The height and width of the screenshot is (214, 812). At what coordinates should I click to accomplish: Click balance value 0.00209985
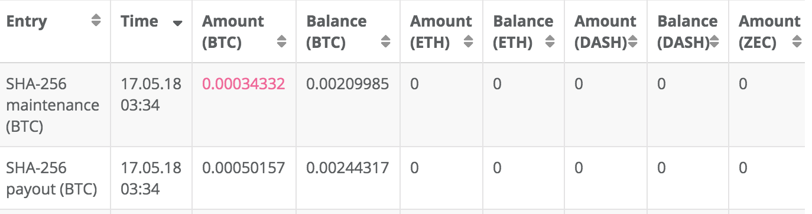click(x=347, y=84)
